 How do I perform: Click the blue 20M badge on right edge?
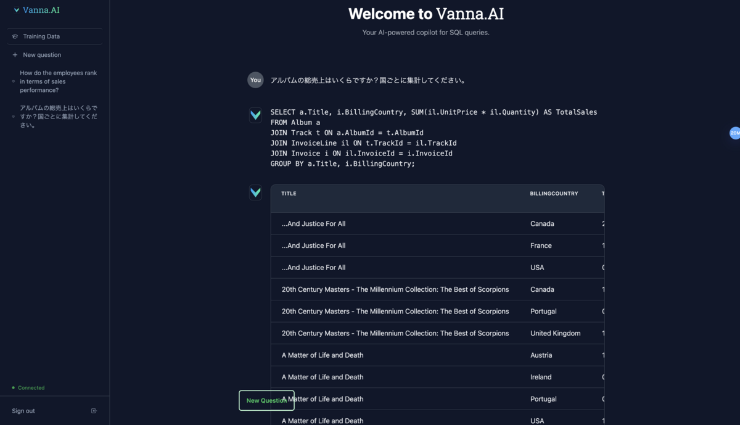(x=734, y=133)
